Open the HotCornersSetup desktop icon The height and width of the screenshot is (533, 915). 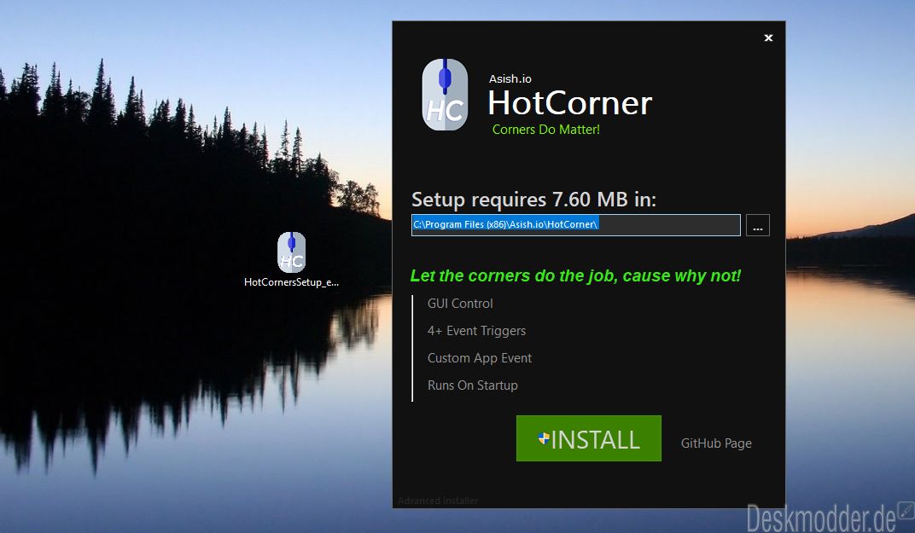pyautogui.click(x=291, y=252)
